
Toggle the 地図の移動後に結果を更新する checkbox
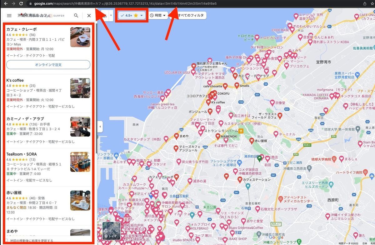point(7,240)
